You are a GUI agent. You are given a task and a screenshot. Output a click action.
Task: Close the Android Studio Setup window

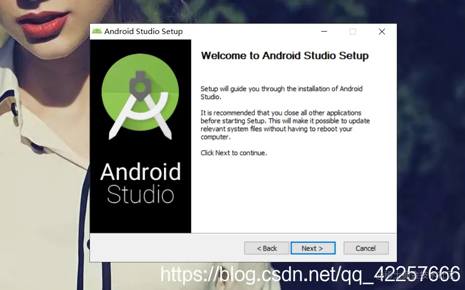coord(382,32)
